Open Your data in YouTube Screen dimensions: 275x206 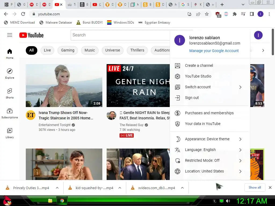pyautogui.click(x=210, y=124)
